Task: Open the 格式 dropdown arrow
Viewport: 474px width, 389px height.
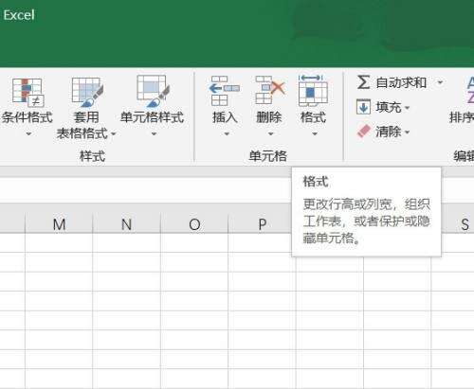Action: pyautogui.click(x=315, y=134)
